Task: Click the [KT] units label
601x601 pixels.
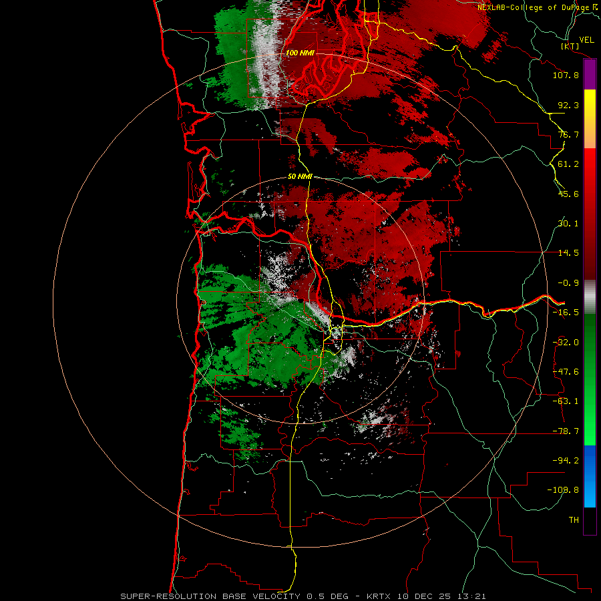Action: 570,46
